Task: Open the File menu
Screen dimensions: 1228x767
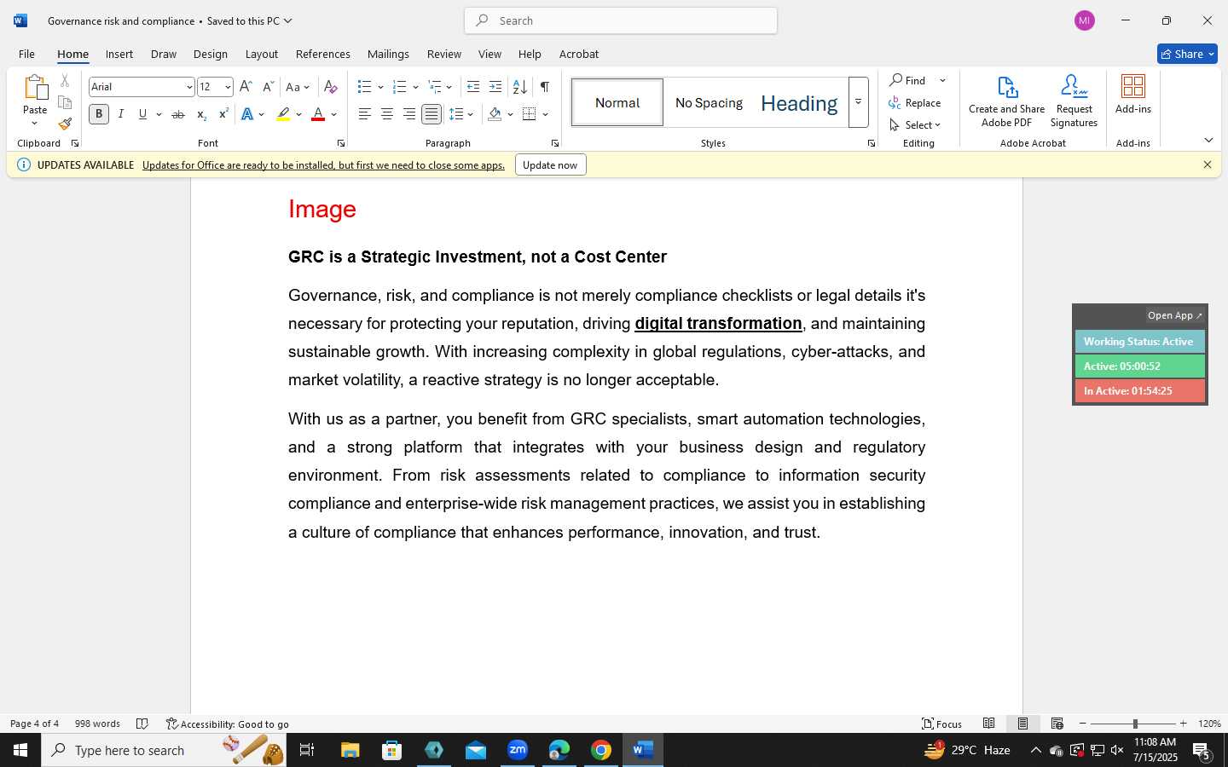Action: coord(26,54)
